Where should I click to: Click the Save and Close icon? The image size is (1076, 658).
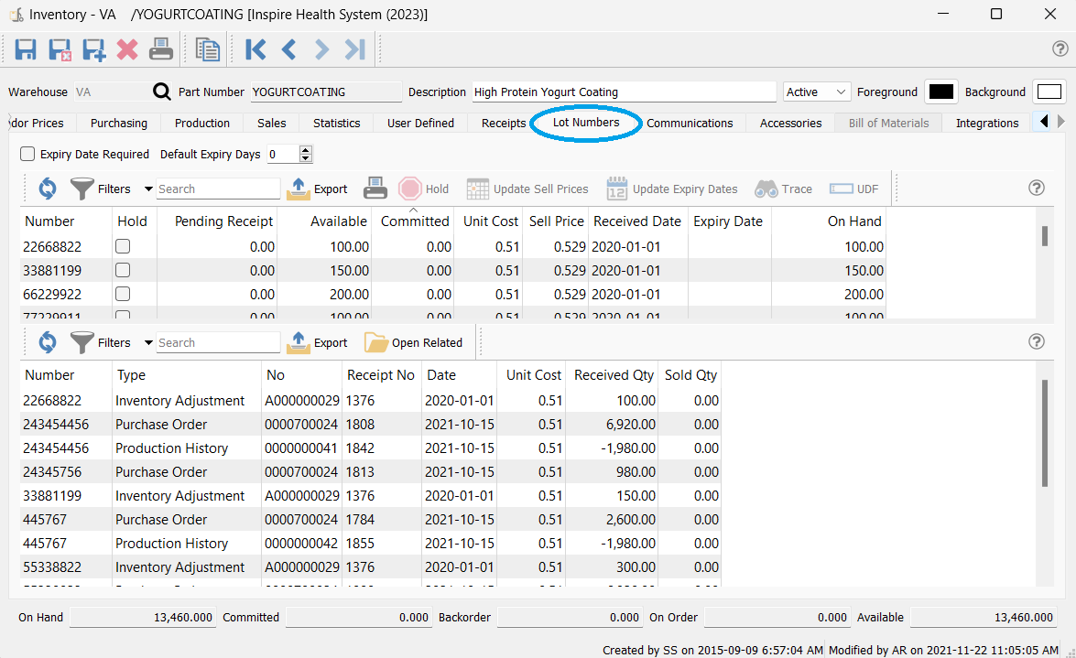pos(60,49)
